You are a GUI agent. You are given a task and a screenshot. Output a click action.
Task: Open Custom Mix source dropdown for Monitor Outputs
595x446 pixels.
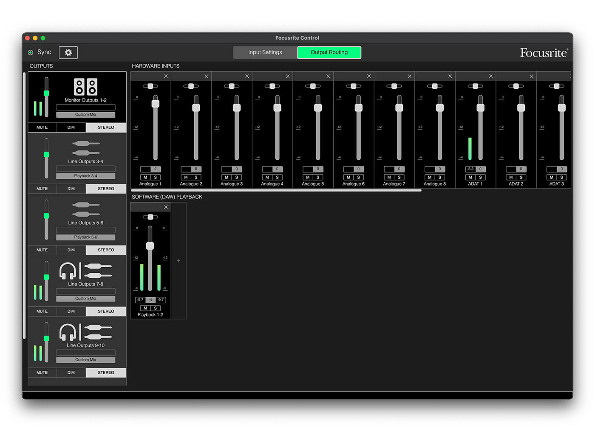(x=85, y=115)
